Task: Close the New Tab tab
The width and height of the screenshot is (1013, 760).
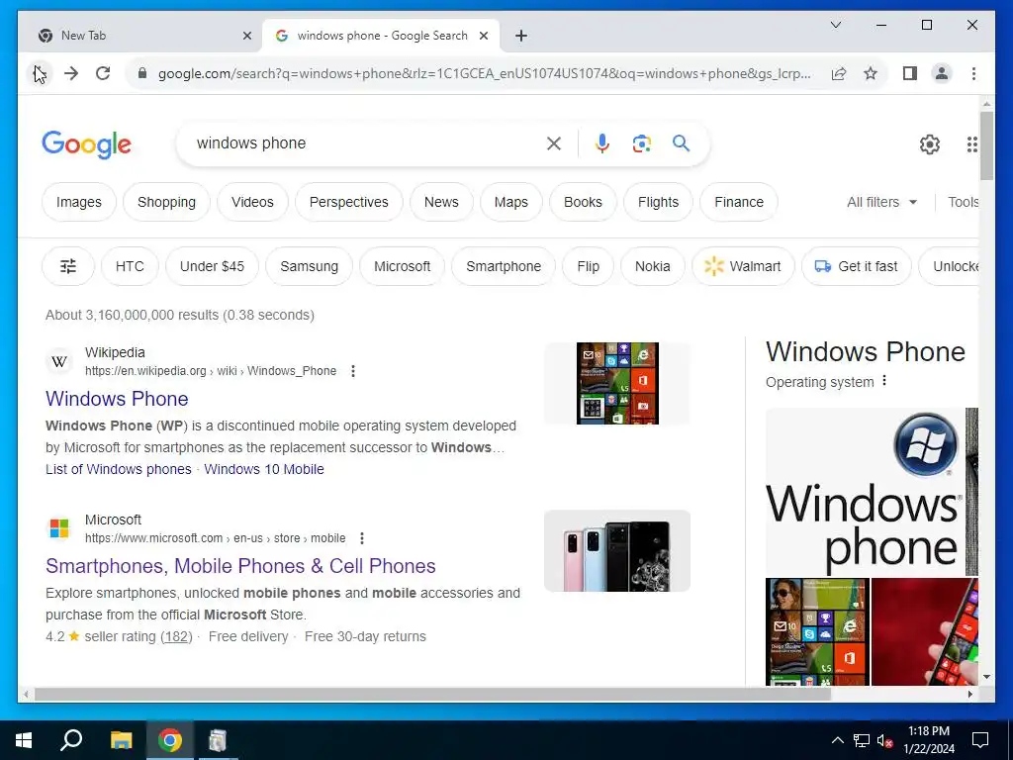Action: (246, 37)
